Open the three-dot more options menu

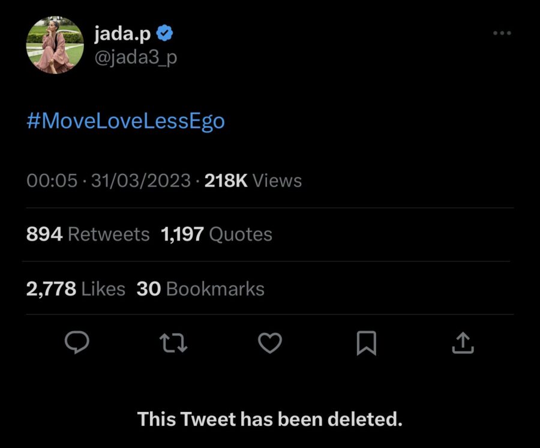coord(502,33)
